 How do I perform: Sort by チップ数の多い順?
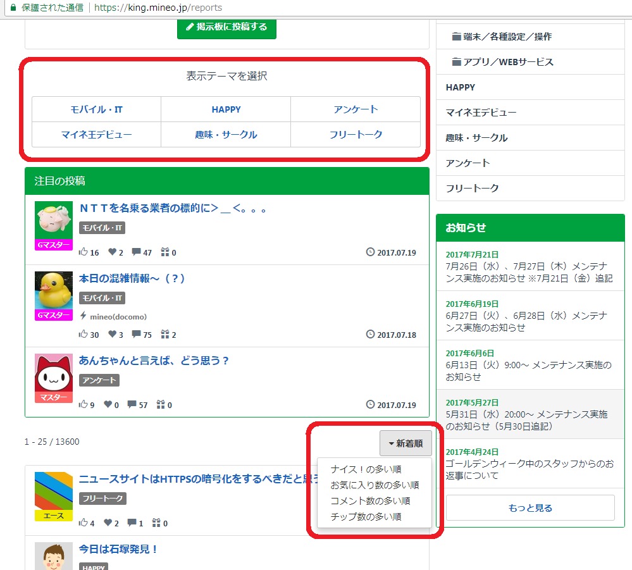pyautogui.click(x=366, y=517)
